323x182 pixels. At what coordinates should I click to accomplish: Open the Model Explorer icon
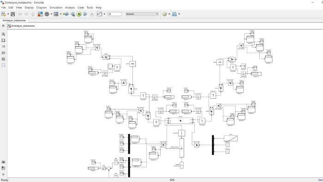(x=56, y=14)
